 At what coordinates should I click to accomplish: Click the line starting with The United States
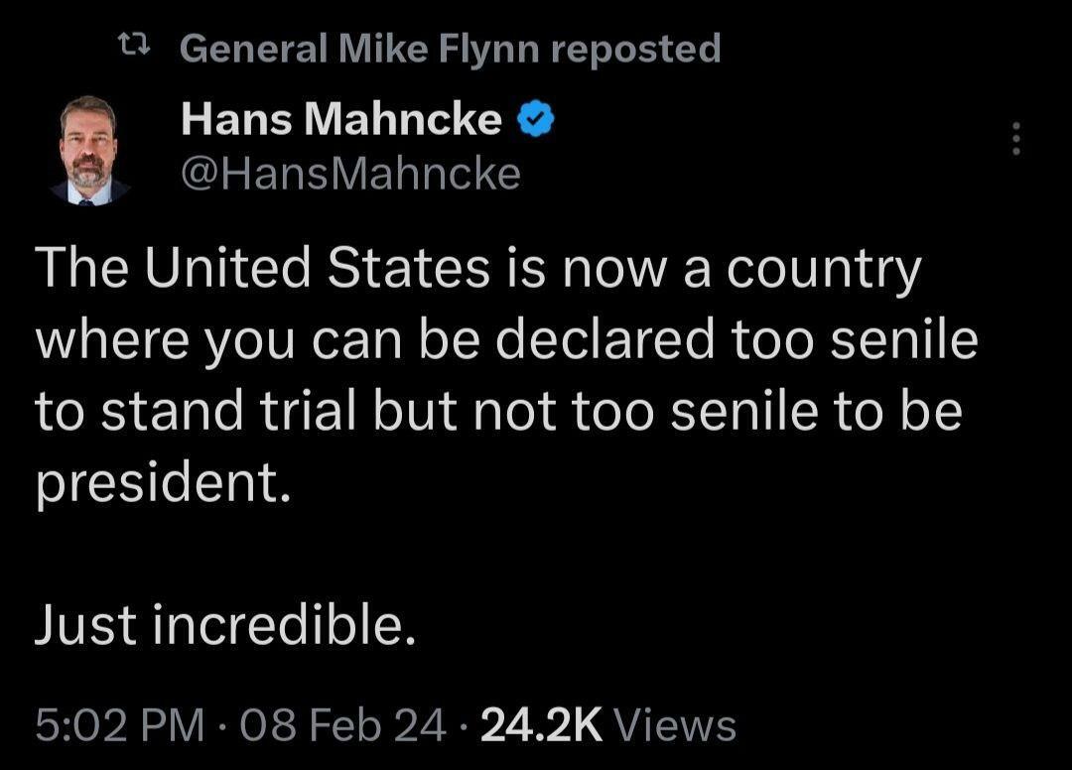476,265
